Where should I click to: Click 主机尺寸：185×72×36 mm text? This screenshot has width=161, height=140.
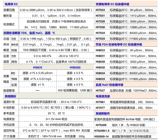click(x=45, y=136)
